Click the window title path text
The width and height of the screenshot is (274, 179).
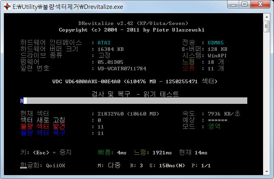(x=68, y=7)
